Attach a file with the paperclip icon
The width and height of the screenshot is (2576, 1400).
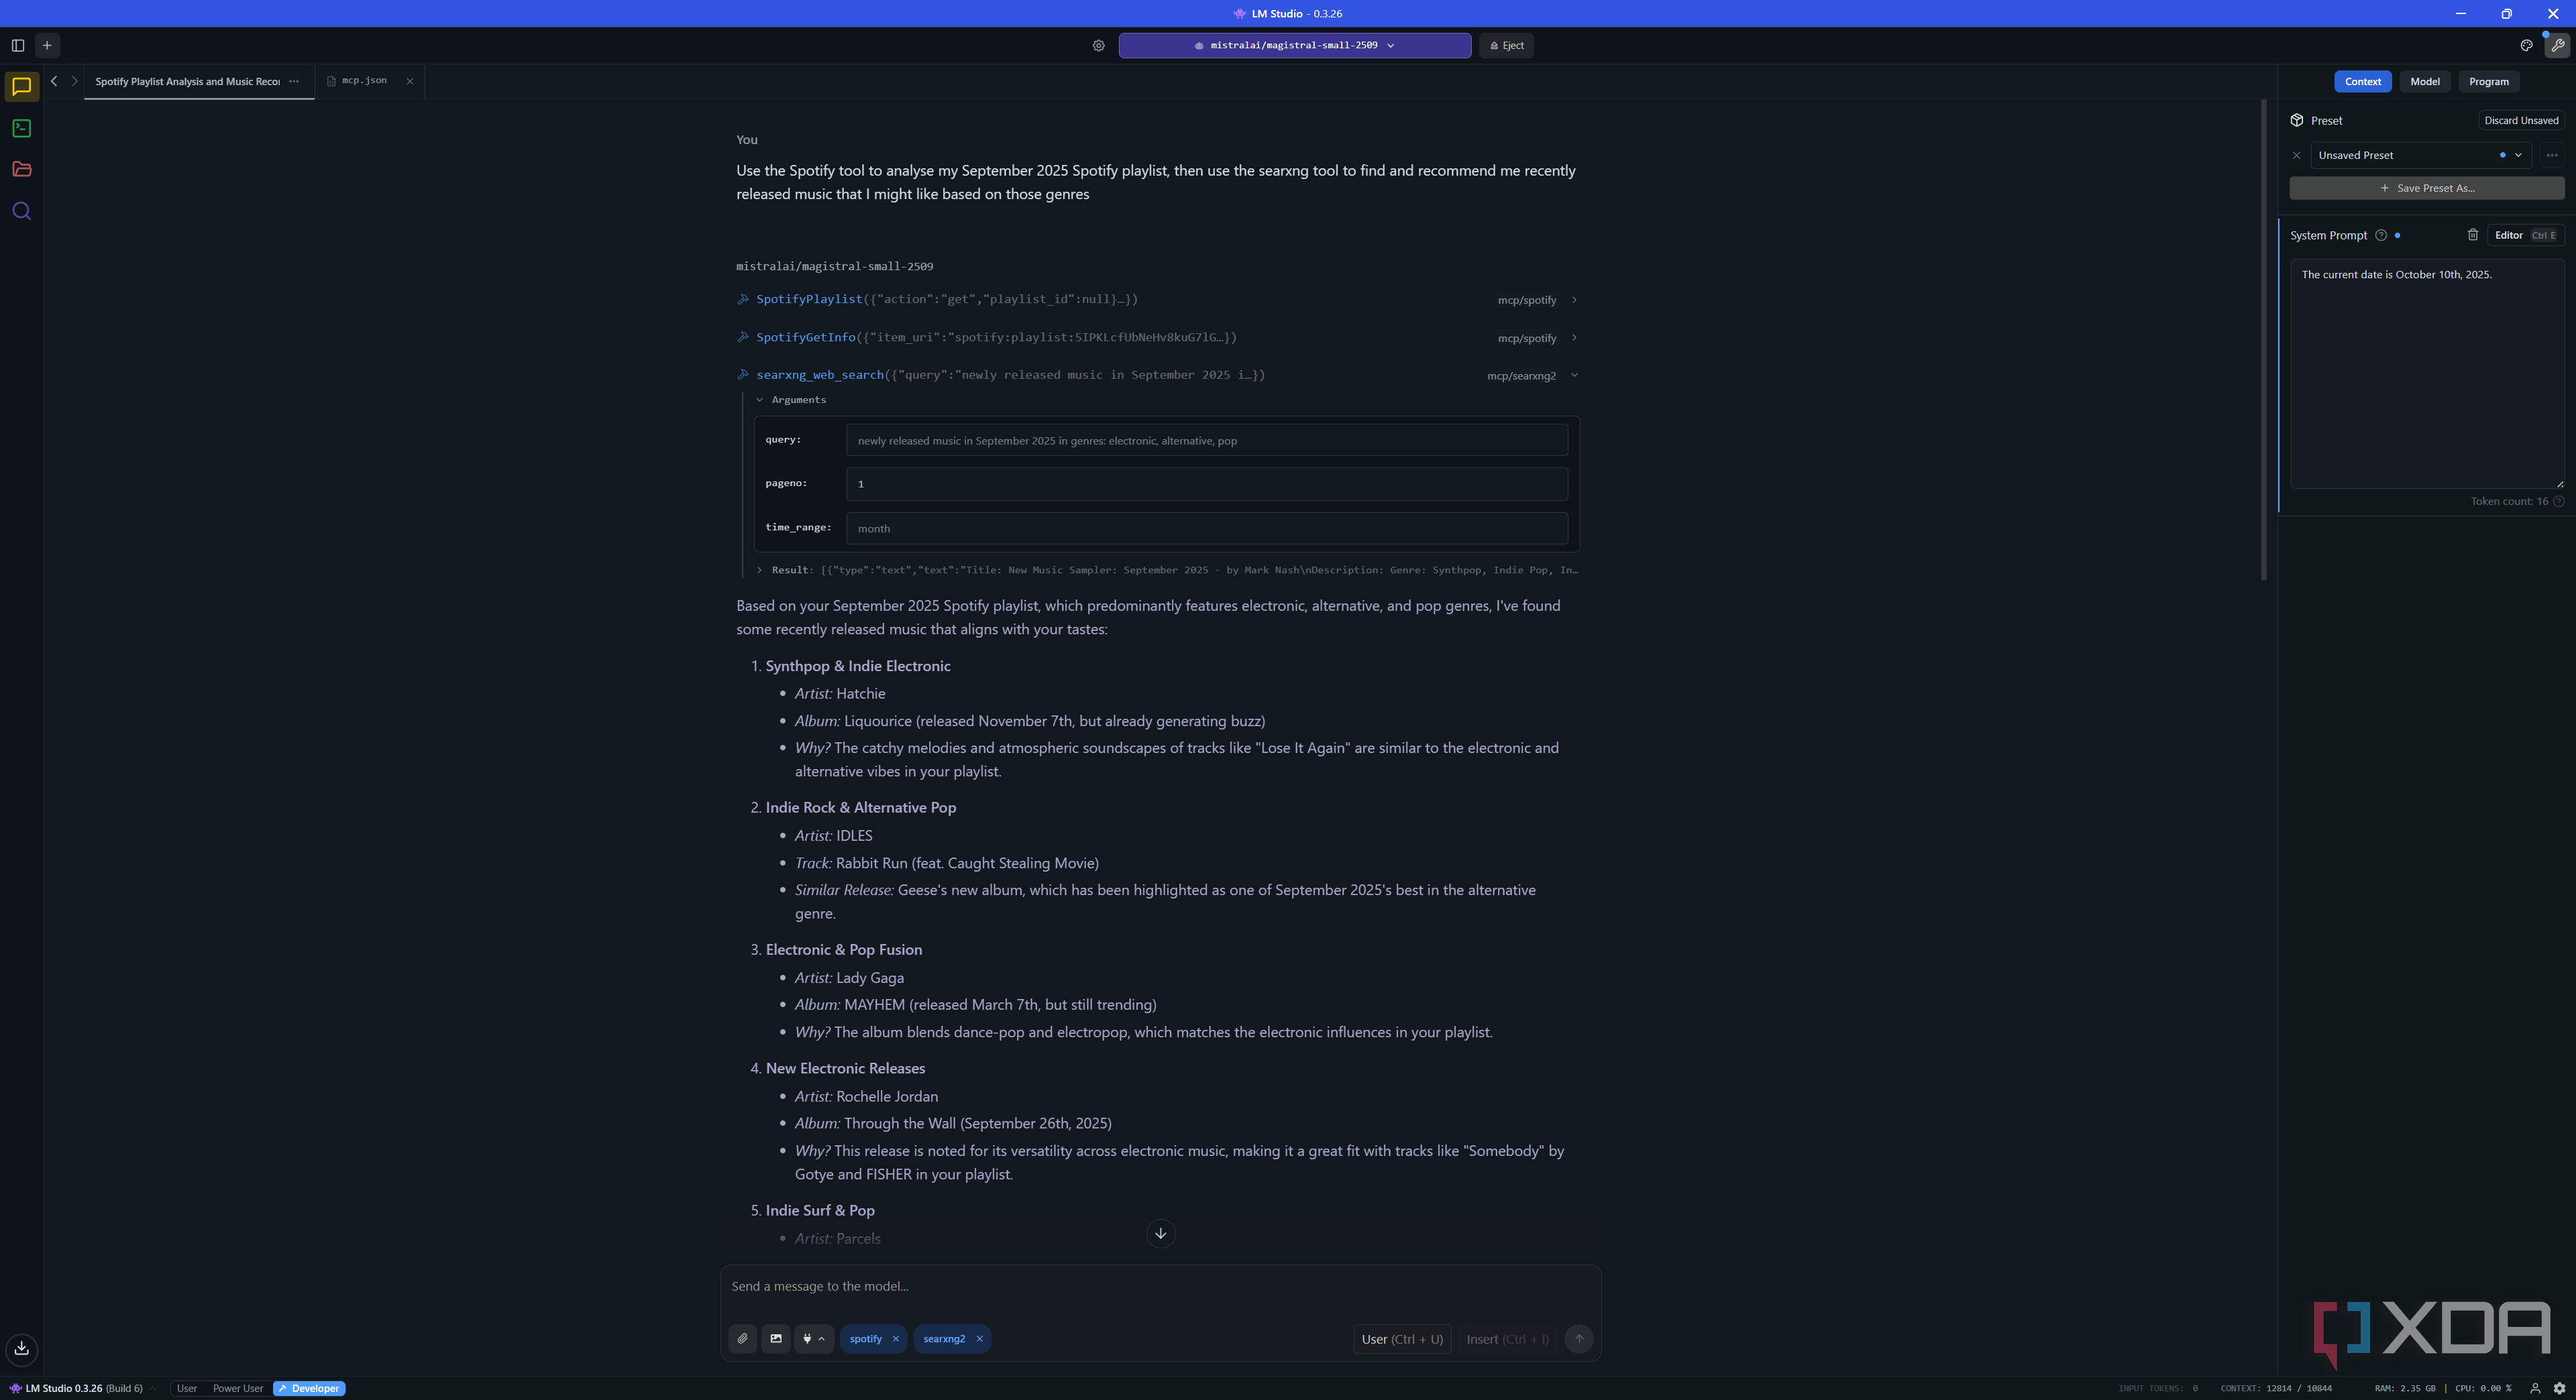click(x=743, y=1339)
